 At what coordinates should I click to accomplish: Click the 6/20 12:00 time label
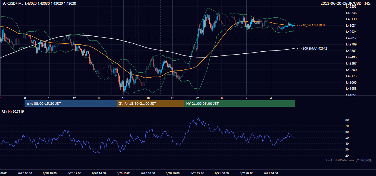(x=74, y=173)
